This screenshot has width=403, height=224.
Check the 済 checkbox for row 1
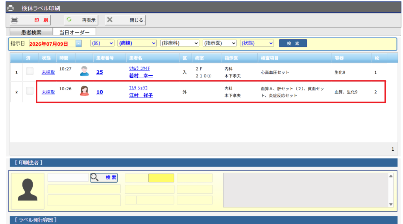tap(30, 71)
